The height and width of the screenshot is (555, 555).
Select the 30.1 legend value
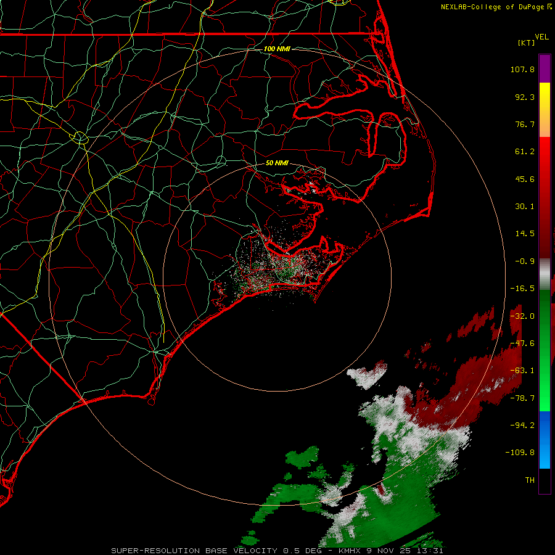[x=524, y=207]
